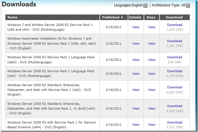Select the 'for Itanium Based Systems' name text
The height and width of the screenshot is (132, 198).
click(52, 125)
